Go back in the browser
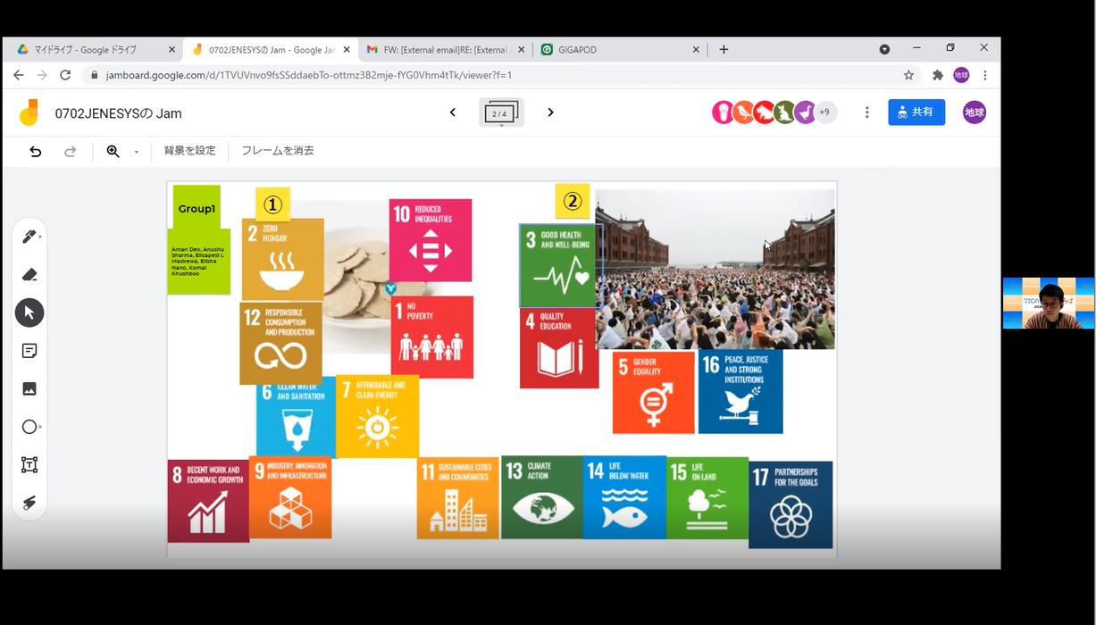Image resolution: width=1096 pixels, height=625 pixels. (18, 75)
